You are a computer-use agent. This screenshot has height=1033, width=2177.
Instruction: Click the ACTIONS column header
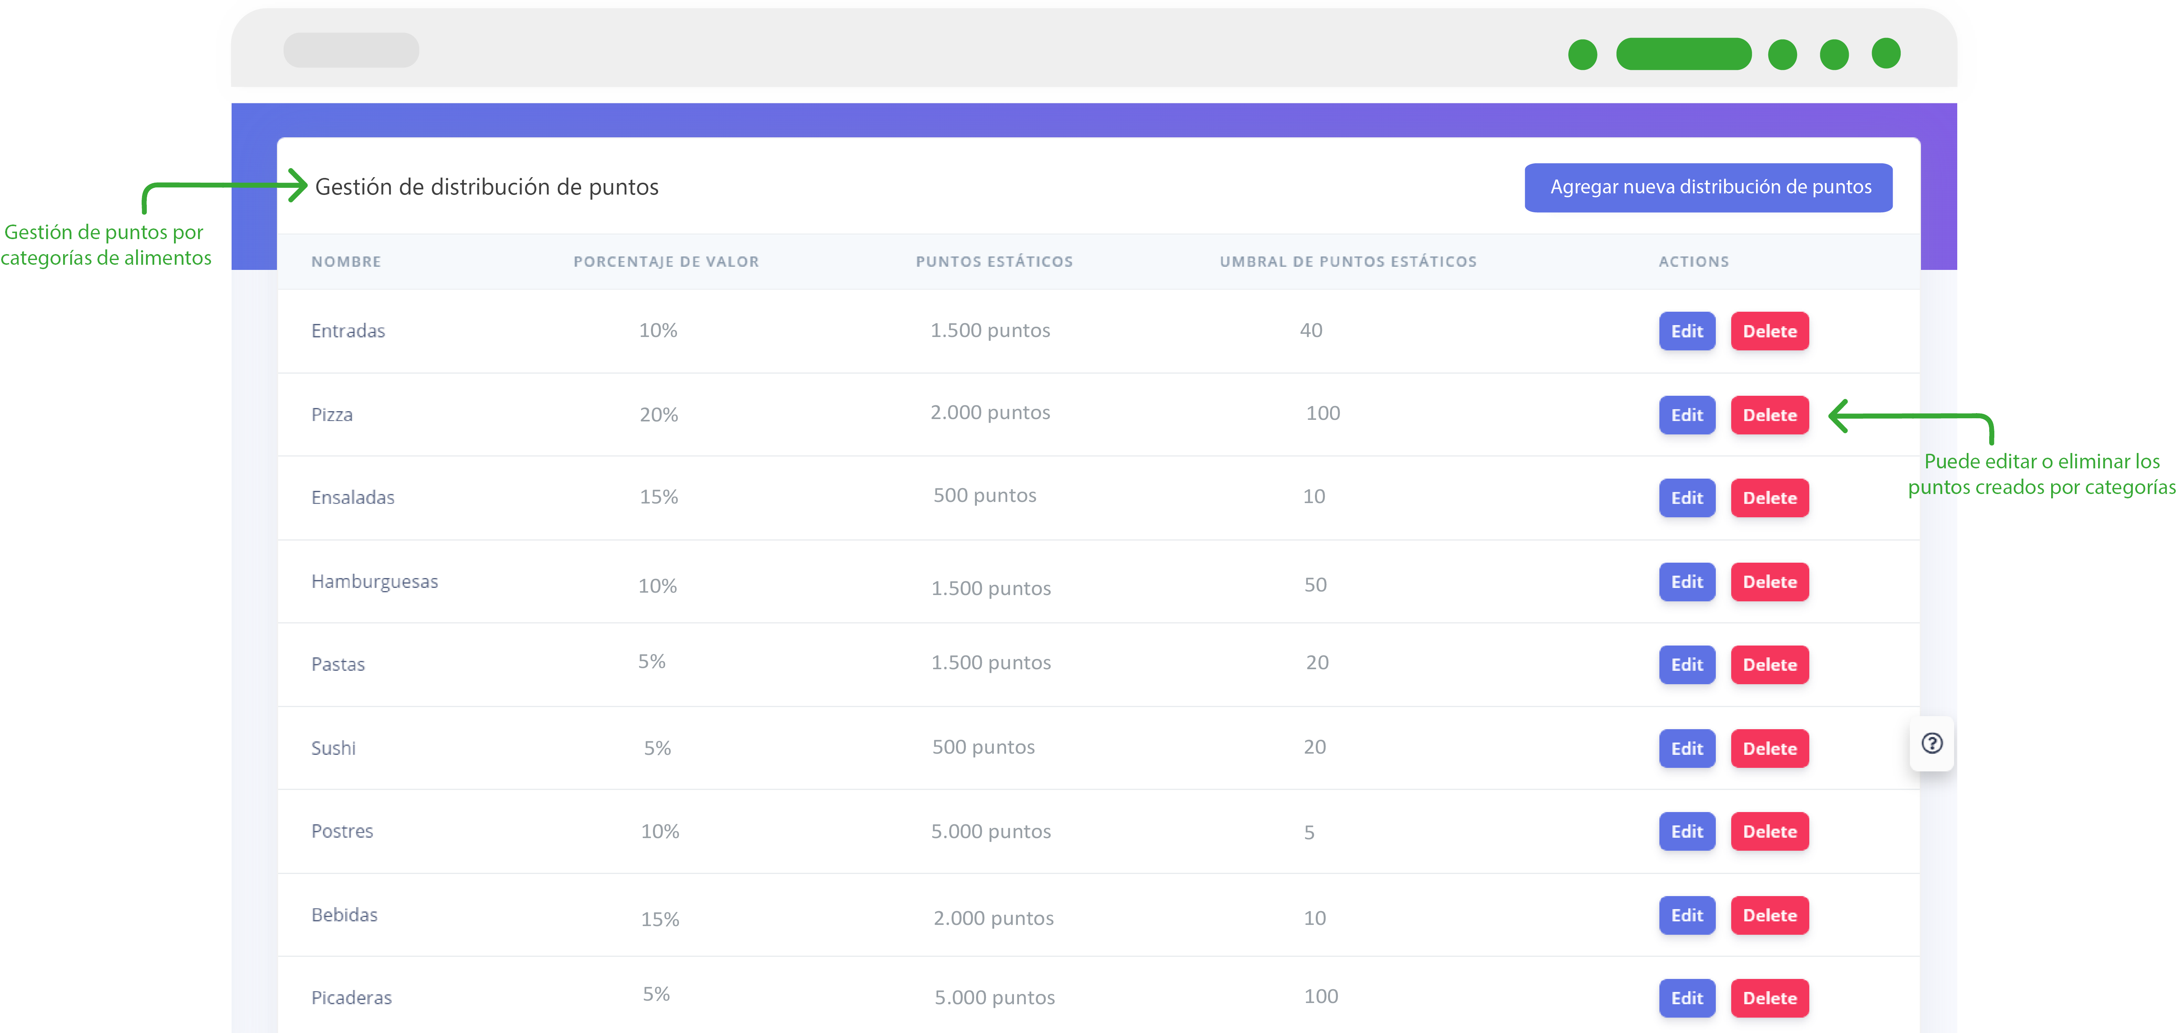click(1694, 261)
